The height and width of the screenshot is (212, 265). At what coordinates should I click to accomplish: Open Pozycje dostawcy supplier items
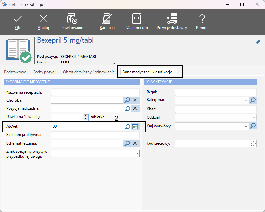click(172, 22)
